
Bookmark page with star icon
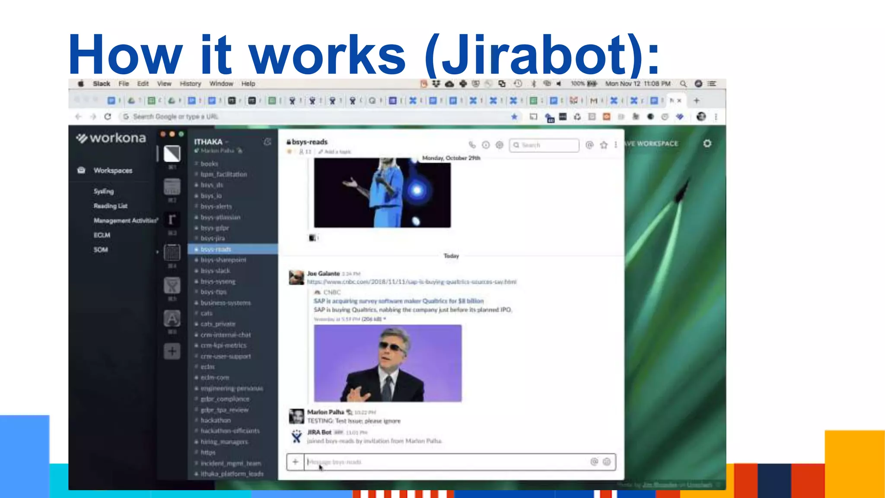coord(514,116)
